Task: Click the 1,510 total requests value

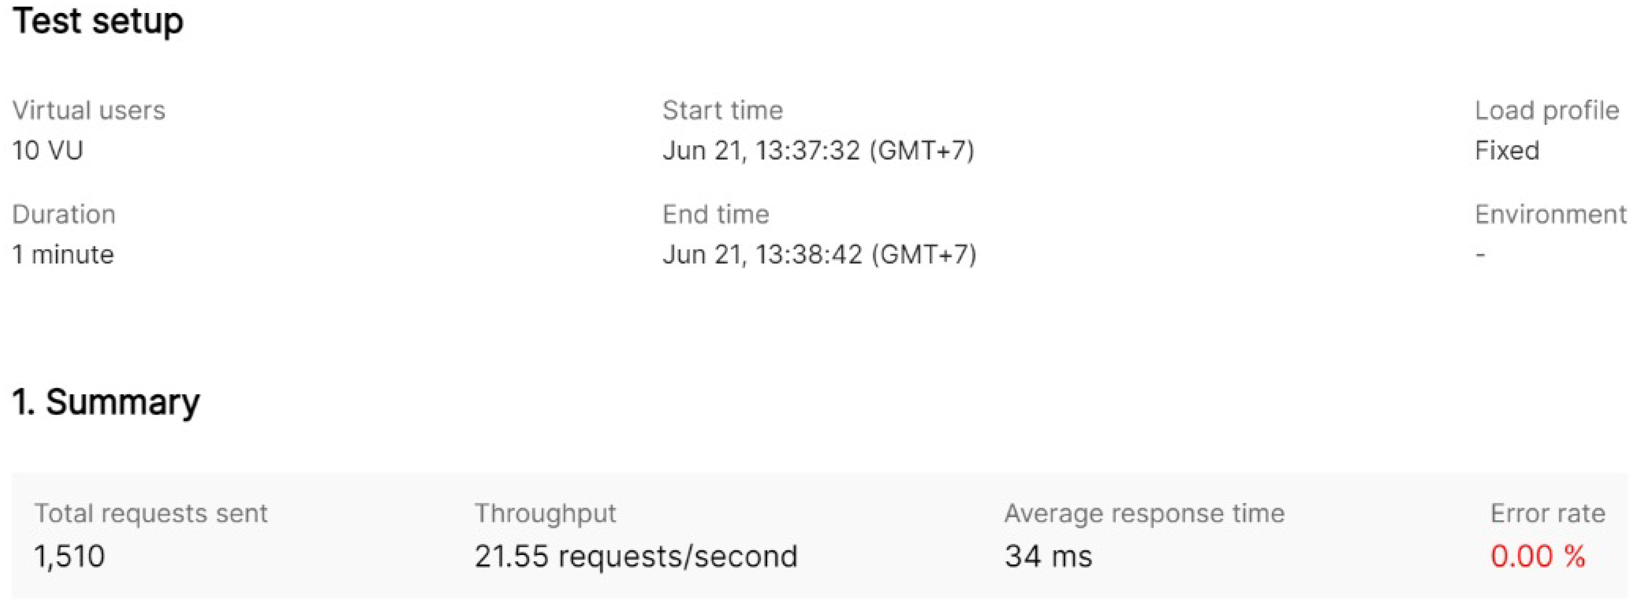Action: click(x=69, y=556)
